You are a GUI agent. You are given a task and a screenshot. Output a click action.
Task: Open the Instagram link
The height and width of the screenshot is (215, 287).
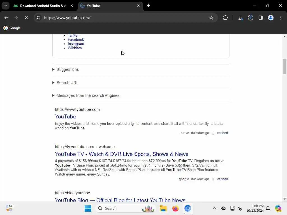click(76, 44)
